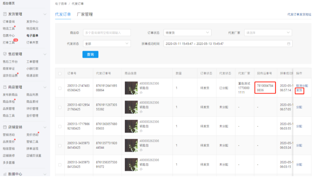Open the 订单状态 dropdown showing 待发货
Screen dimensions: 314x178
187,33
